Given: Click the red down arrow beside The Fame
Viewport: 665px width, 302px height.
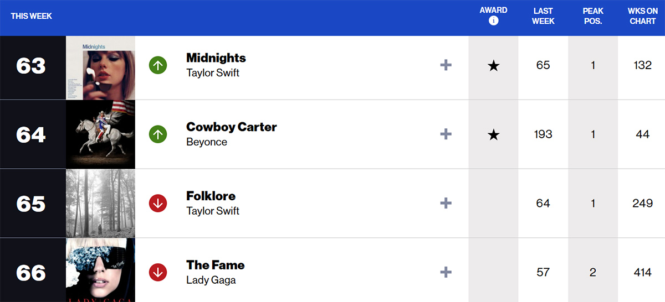Looking at the screenshot, I should point(158,272).
